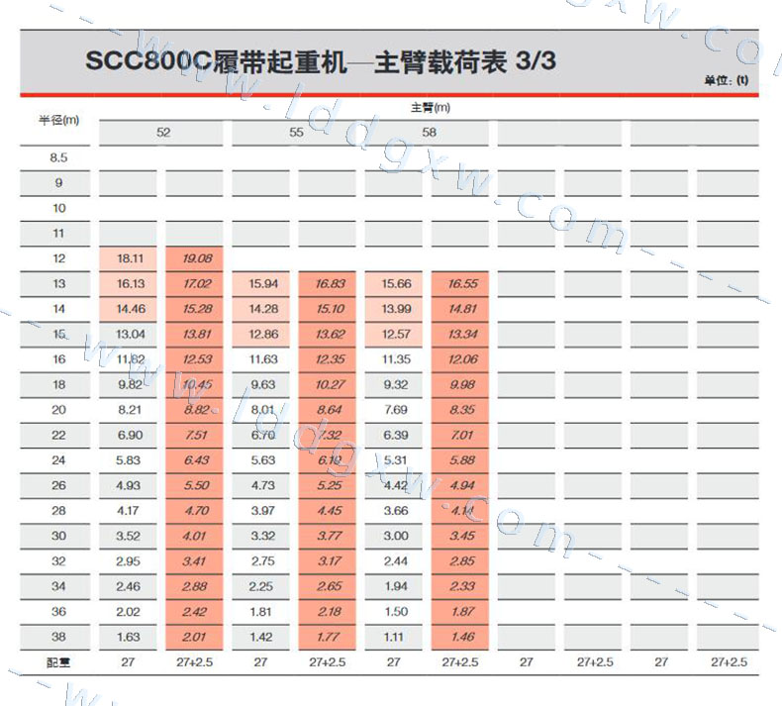Select the cell "3.00"
Viewport: 782px width, 706px height.
click(x=396, y=536)
